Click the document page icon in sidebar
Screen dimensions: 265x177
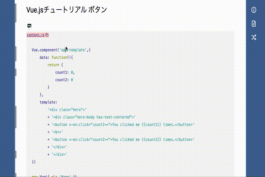tap(254, 23)
